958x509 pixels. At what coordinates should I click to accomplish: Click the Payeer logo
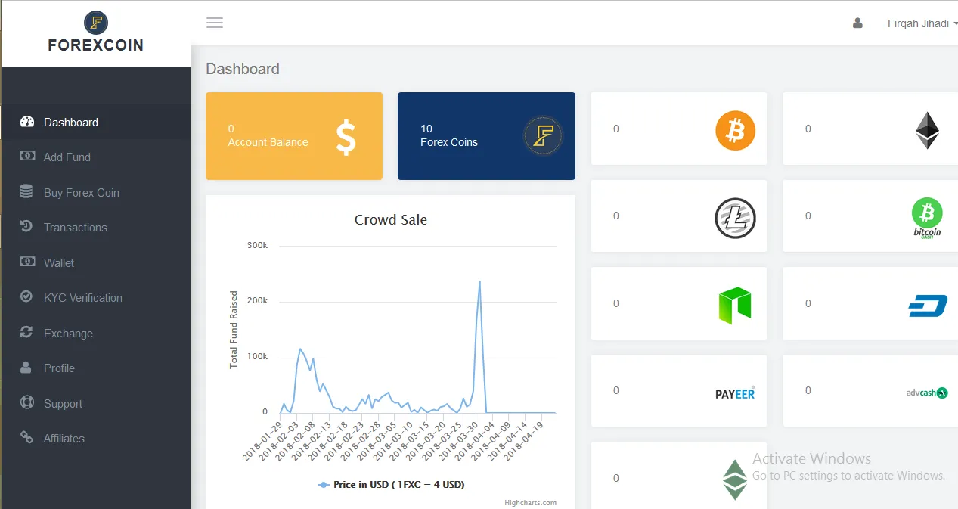click(x=735, y=393)
